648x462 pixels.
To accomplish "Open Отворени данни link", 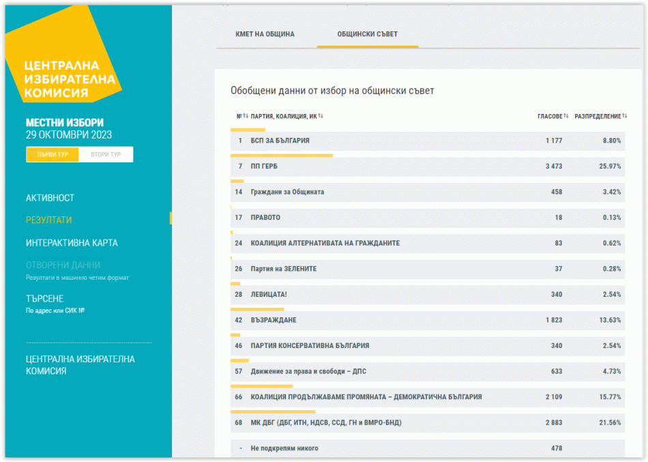I will tap(63, 265).
